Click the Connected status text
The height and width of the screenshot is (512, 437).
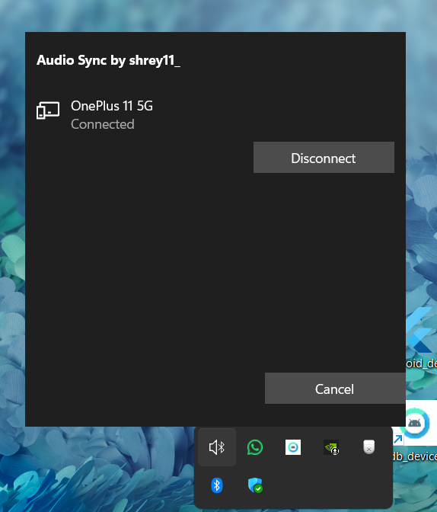coord(103,124)
